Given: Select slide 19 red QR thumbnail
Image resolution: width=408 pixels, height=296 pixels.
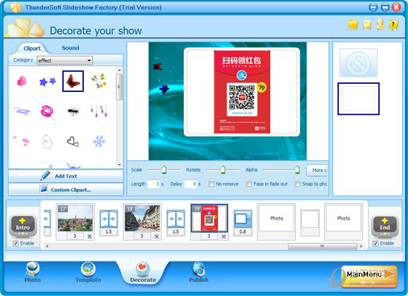Looking at the screenshot, I should point(209,218).
